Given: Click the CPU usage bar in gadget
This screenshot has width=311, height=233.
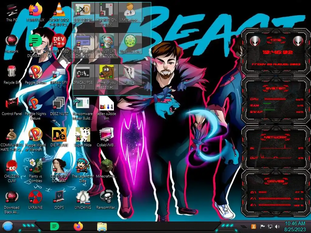Looking at the screenshot, I should pos(275,99).
